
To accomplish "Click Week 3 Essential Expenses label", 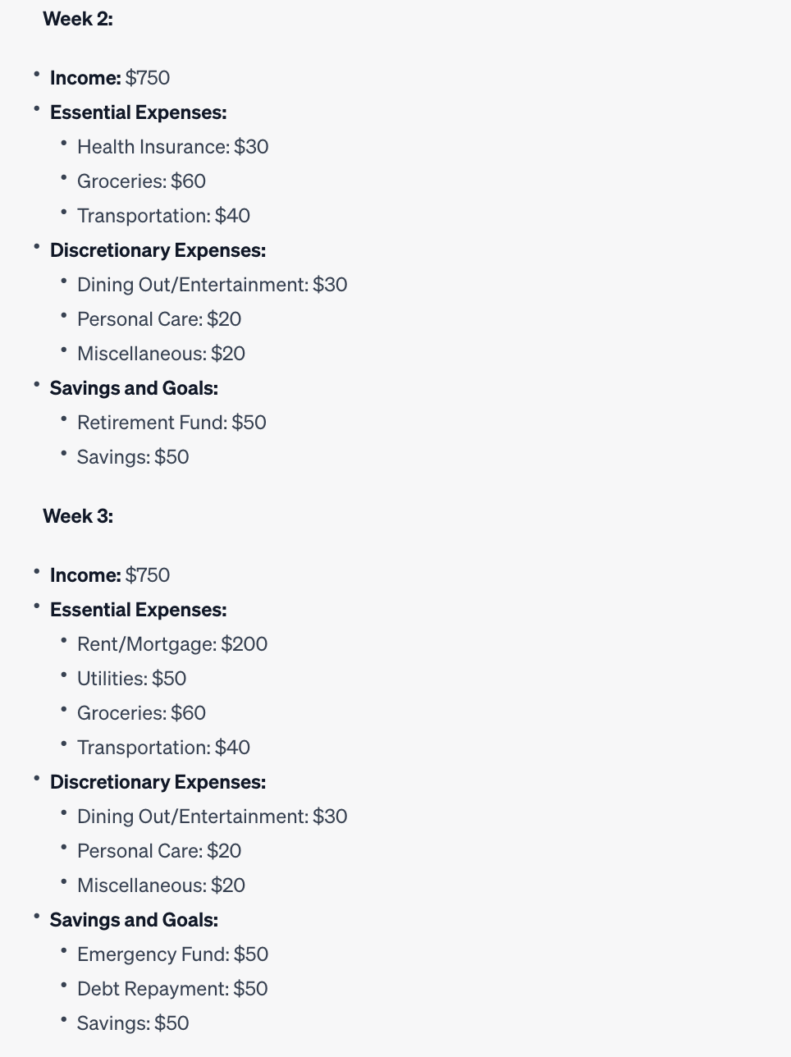I will [138, 610].
